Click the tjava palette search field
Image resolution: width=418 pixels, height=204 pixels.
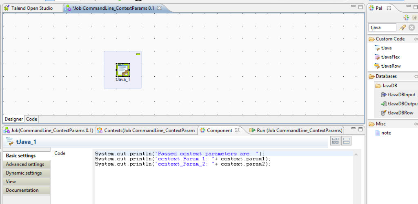[x=382, y=27]
